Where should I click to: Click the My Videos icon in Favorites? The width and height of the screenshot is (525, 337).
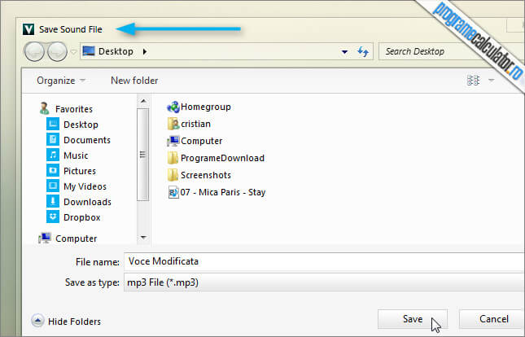coord(53,186)
